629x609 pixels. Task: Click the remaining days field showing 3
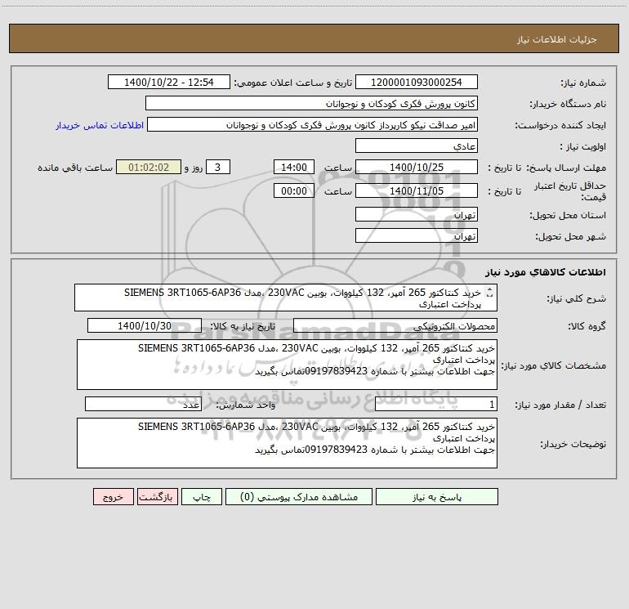pos(218,167)
